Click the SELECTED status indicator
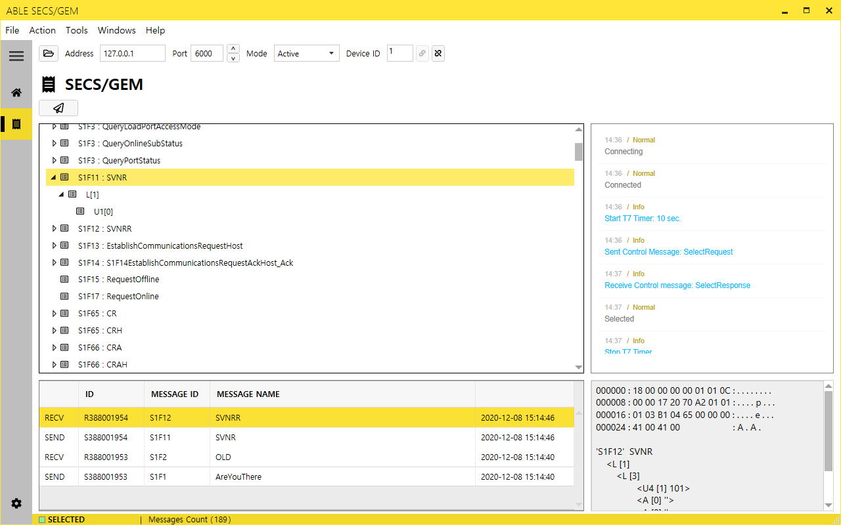841x525 pixels. tap(62, 520)
